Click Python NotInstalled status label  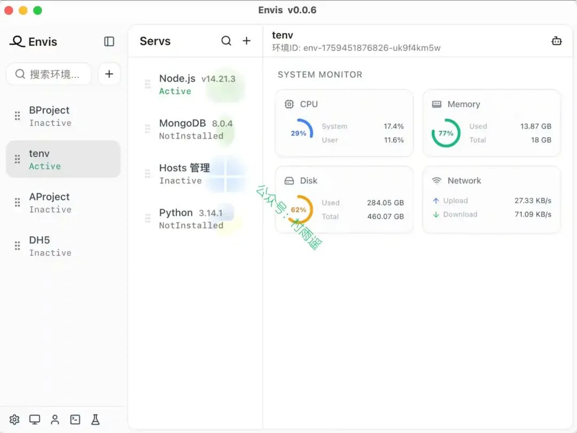pyautogui.click(x=191, y=226)
